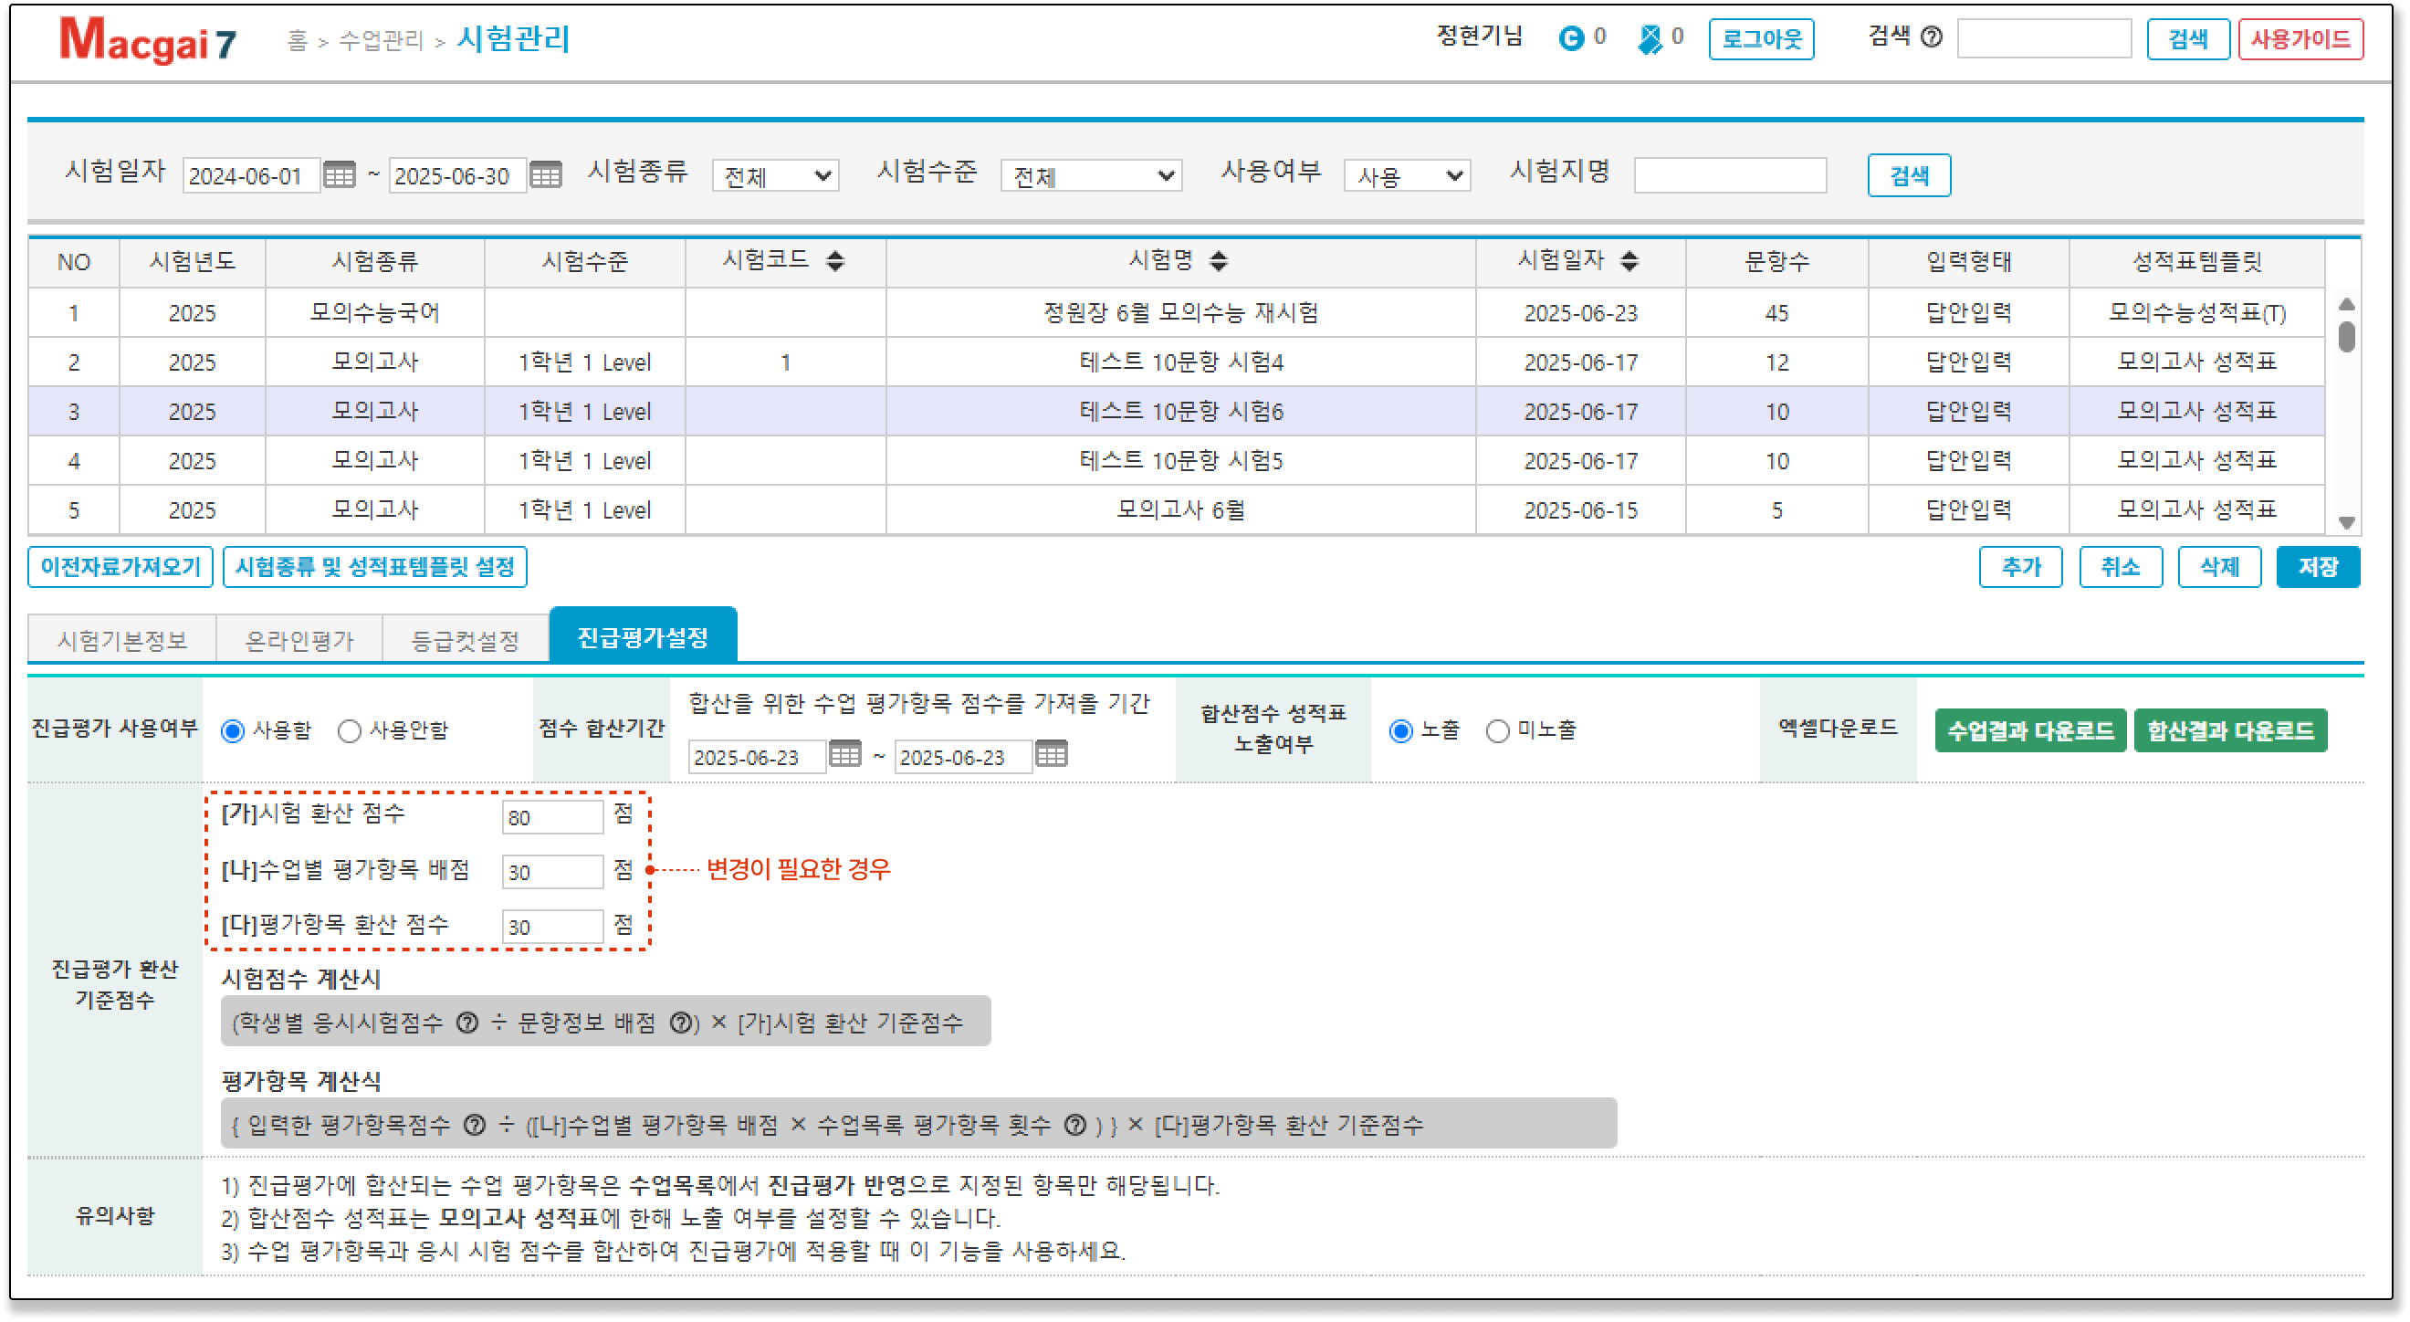Switch to the 등급컷설정 tab
This screenshot has height=1322, width=2410.
[465, 640]
